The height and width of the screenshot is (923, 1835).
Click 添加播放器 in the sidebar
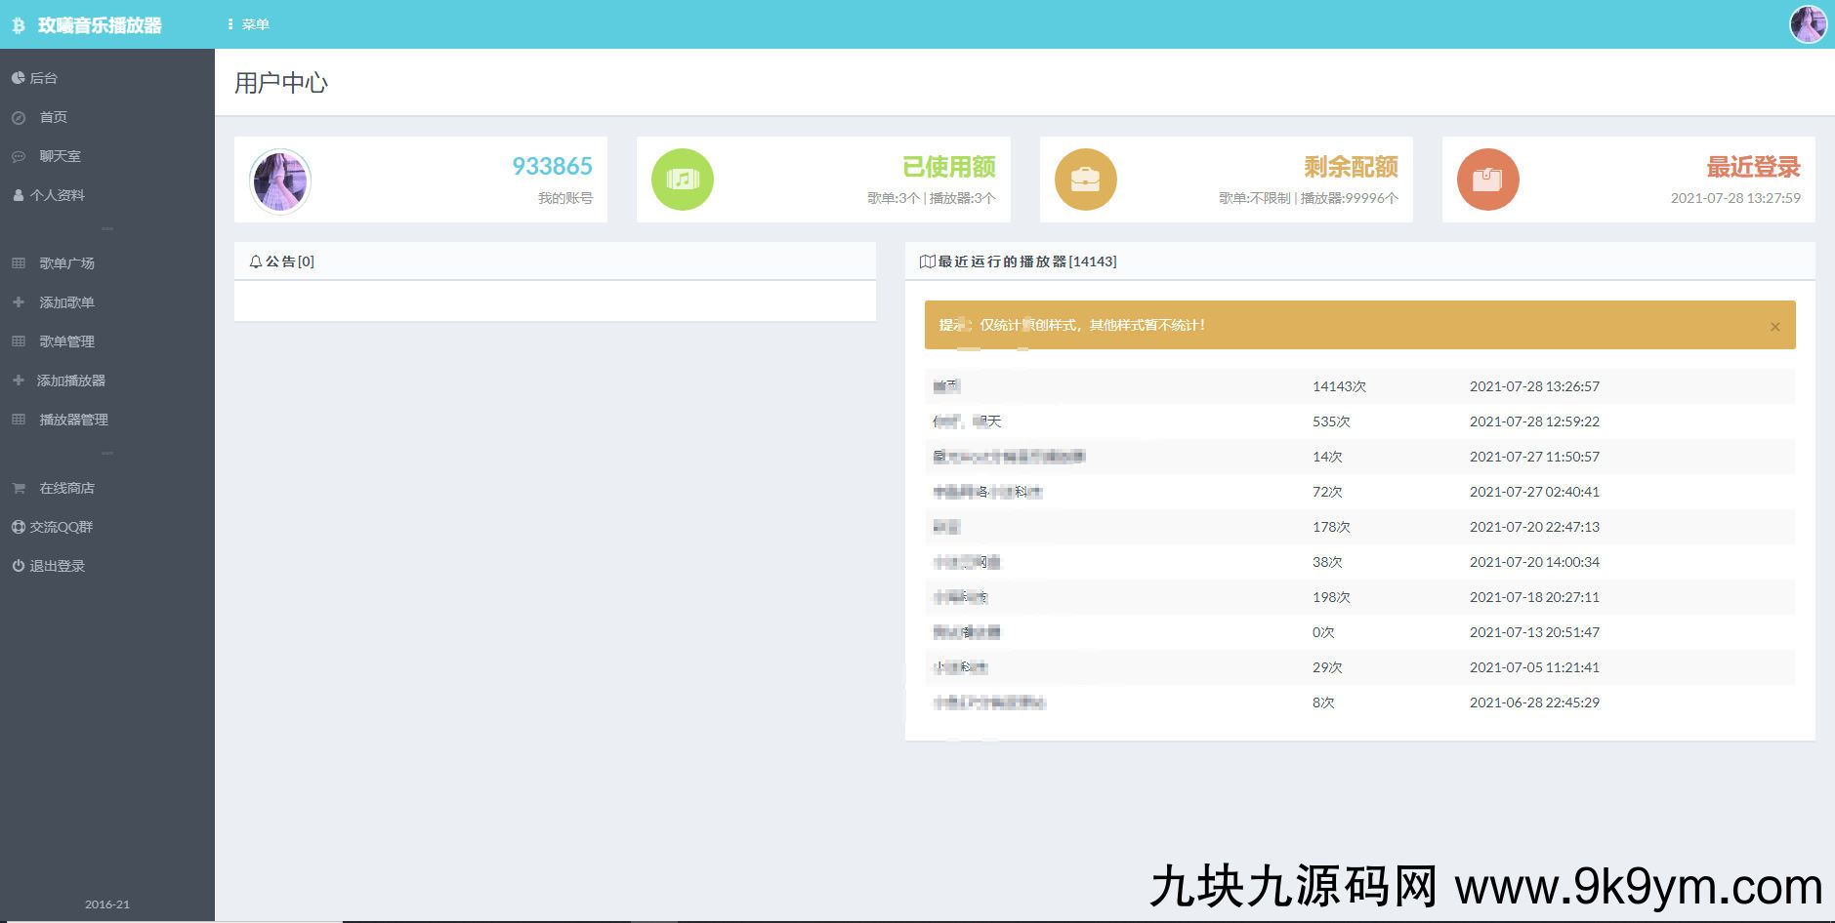pyautogui.click(x=70, y=381)
